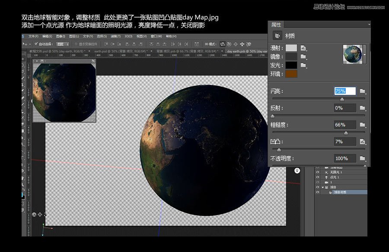
Task: Open the 闪亮 texture folder icon
Action: pos(363,91)
